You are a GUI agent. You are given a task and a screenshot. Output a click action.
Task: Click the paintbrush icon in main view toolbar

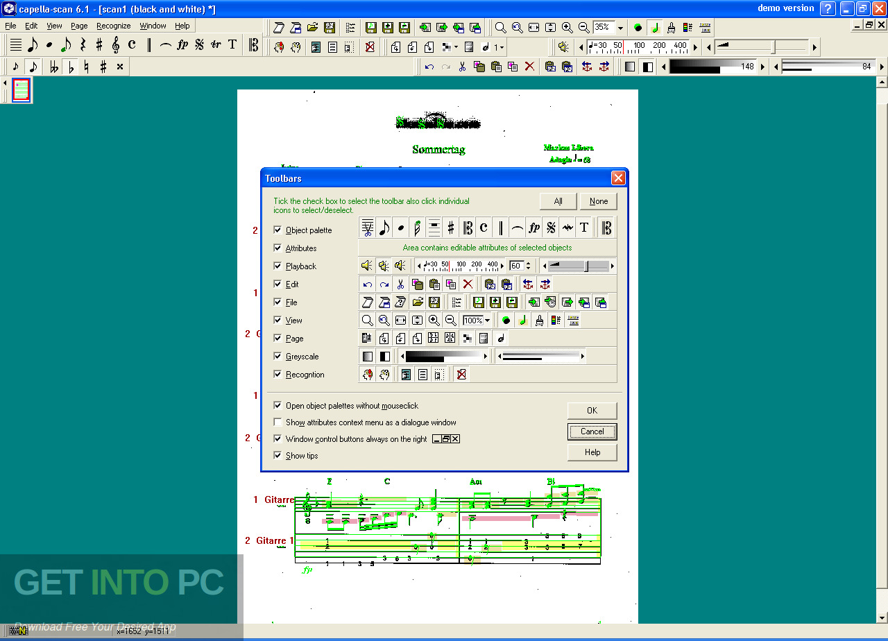[x=671, y=28]
